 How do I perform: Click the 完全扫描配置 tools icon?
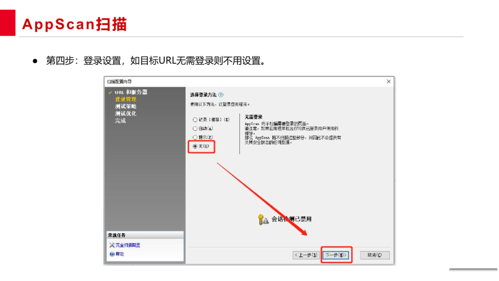pyautogui.click(x=112, y=245)
